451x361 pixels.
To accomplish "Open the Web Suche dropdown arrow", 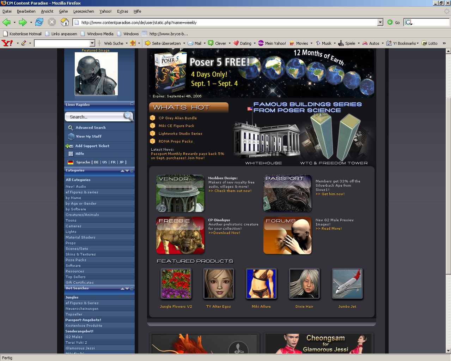I will click(x=127, y=43).
